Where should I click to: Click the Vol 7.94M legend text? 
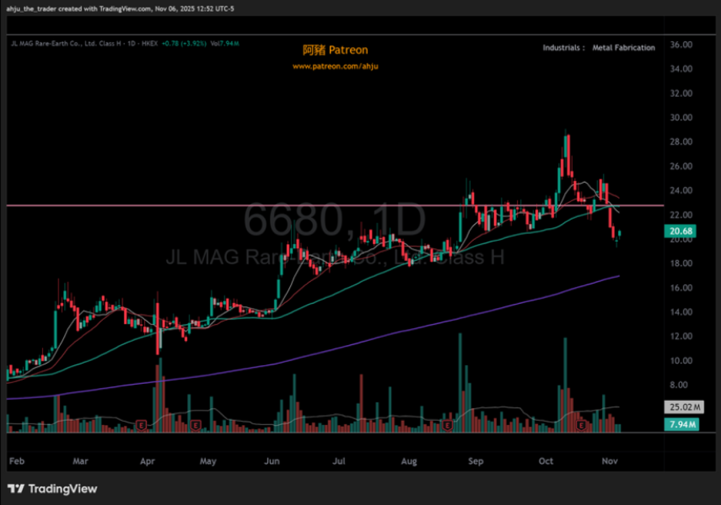click(225, 43)
